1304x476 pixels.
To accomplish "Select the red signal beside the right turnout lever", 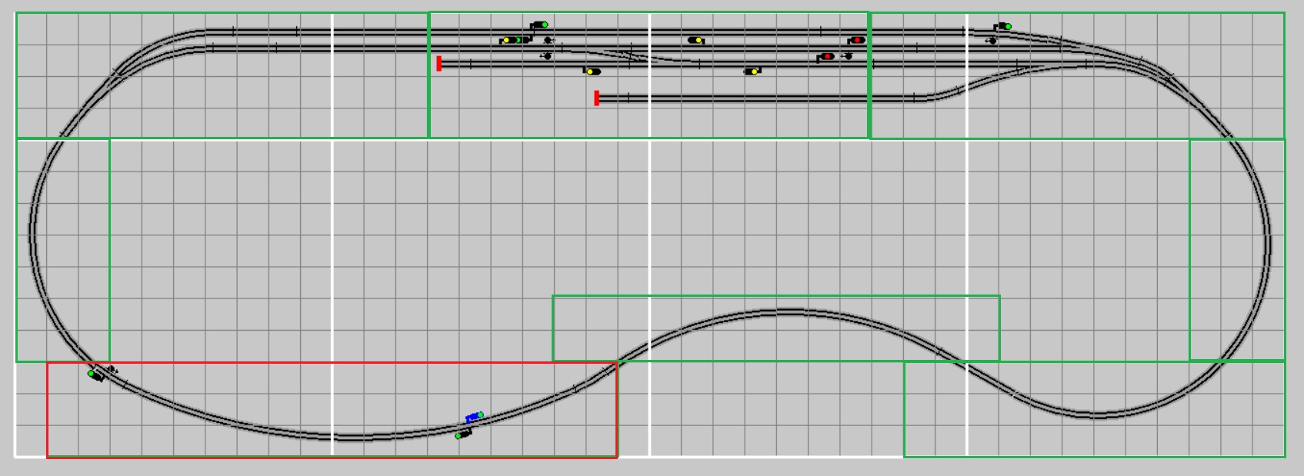I will (825, 57).
